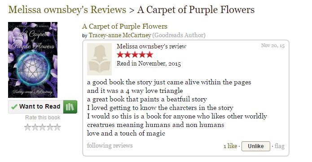Screen dimensions: 312x162
Task: Rate this book three stars
Action: point(42,127)
